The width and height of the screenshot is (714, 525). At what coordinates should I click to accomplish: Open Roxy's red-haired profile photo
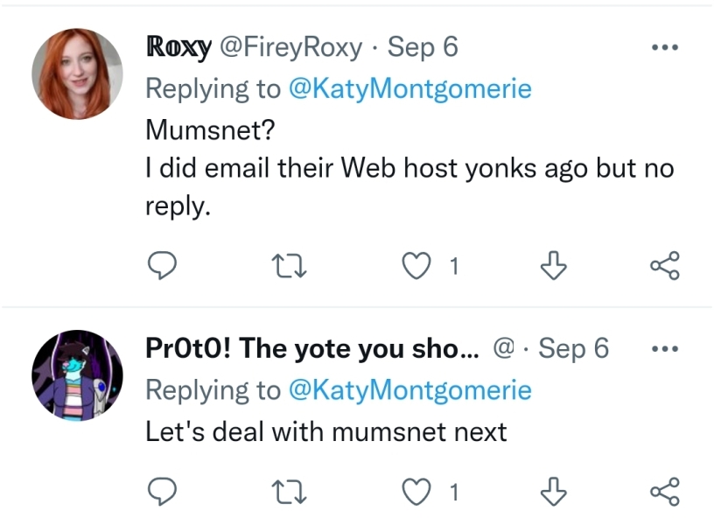77,73
